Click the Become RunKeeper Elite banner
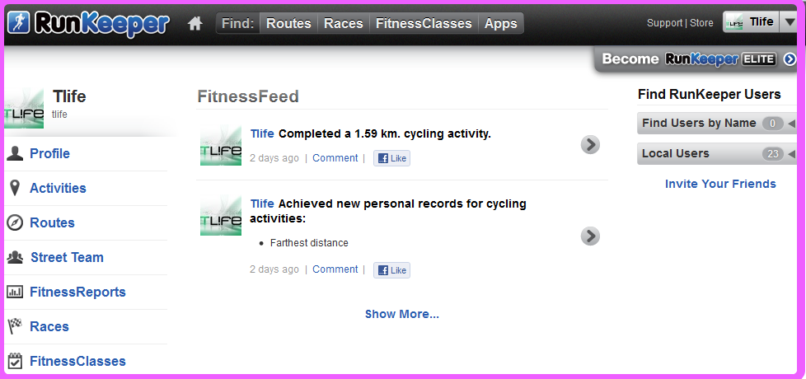This screenshot has height=379, width=806. coord(697,59)
